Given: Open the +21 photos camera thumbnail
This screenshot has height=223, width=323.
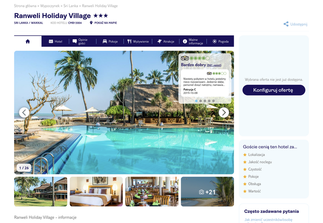Looking at the screenshot, I should tap(207, 192).
